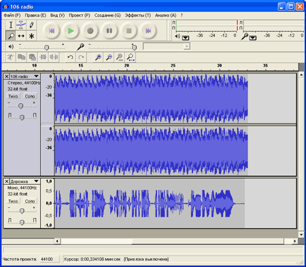Select the Draw pencil tool
The image size is (306, 267).
(x=31, y=25)
